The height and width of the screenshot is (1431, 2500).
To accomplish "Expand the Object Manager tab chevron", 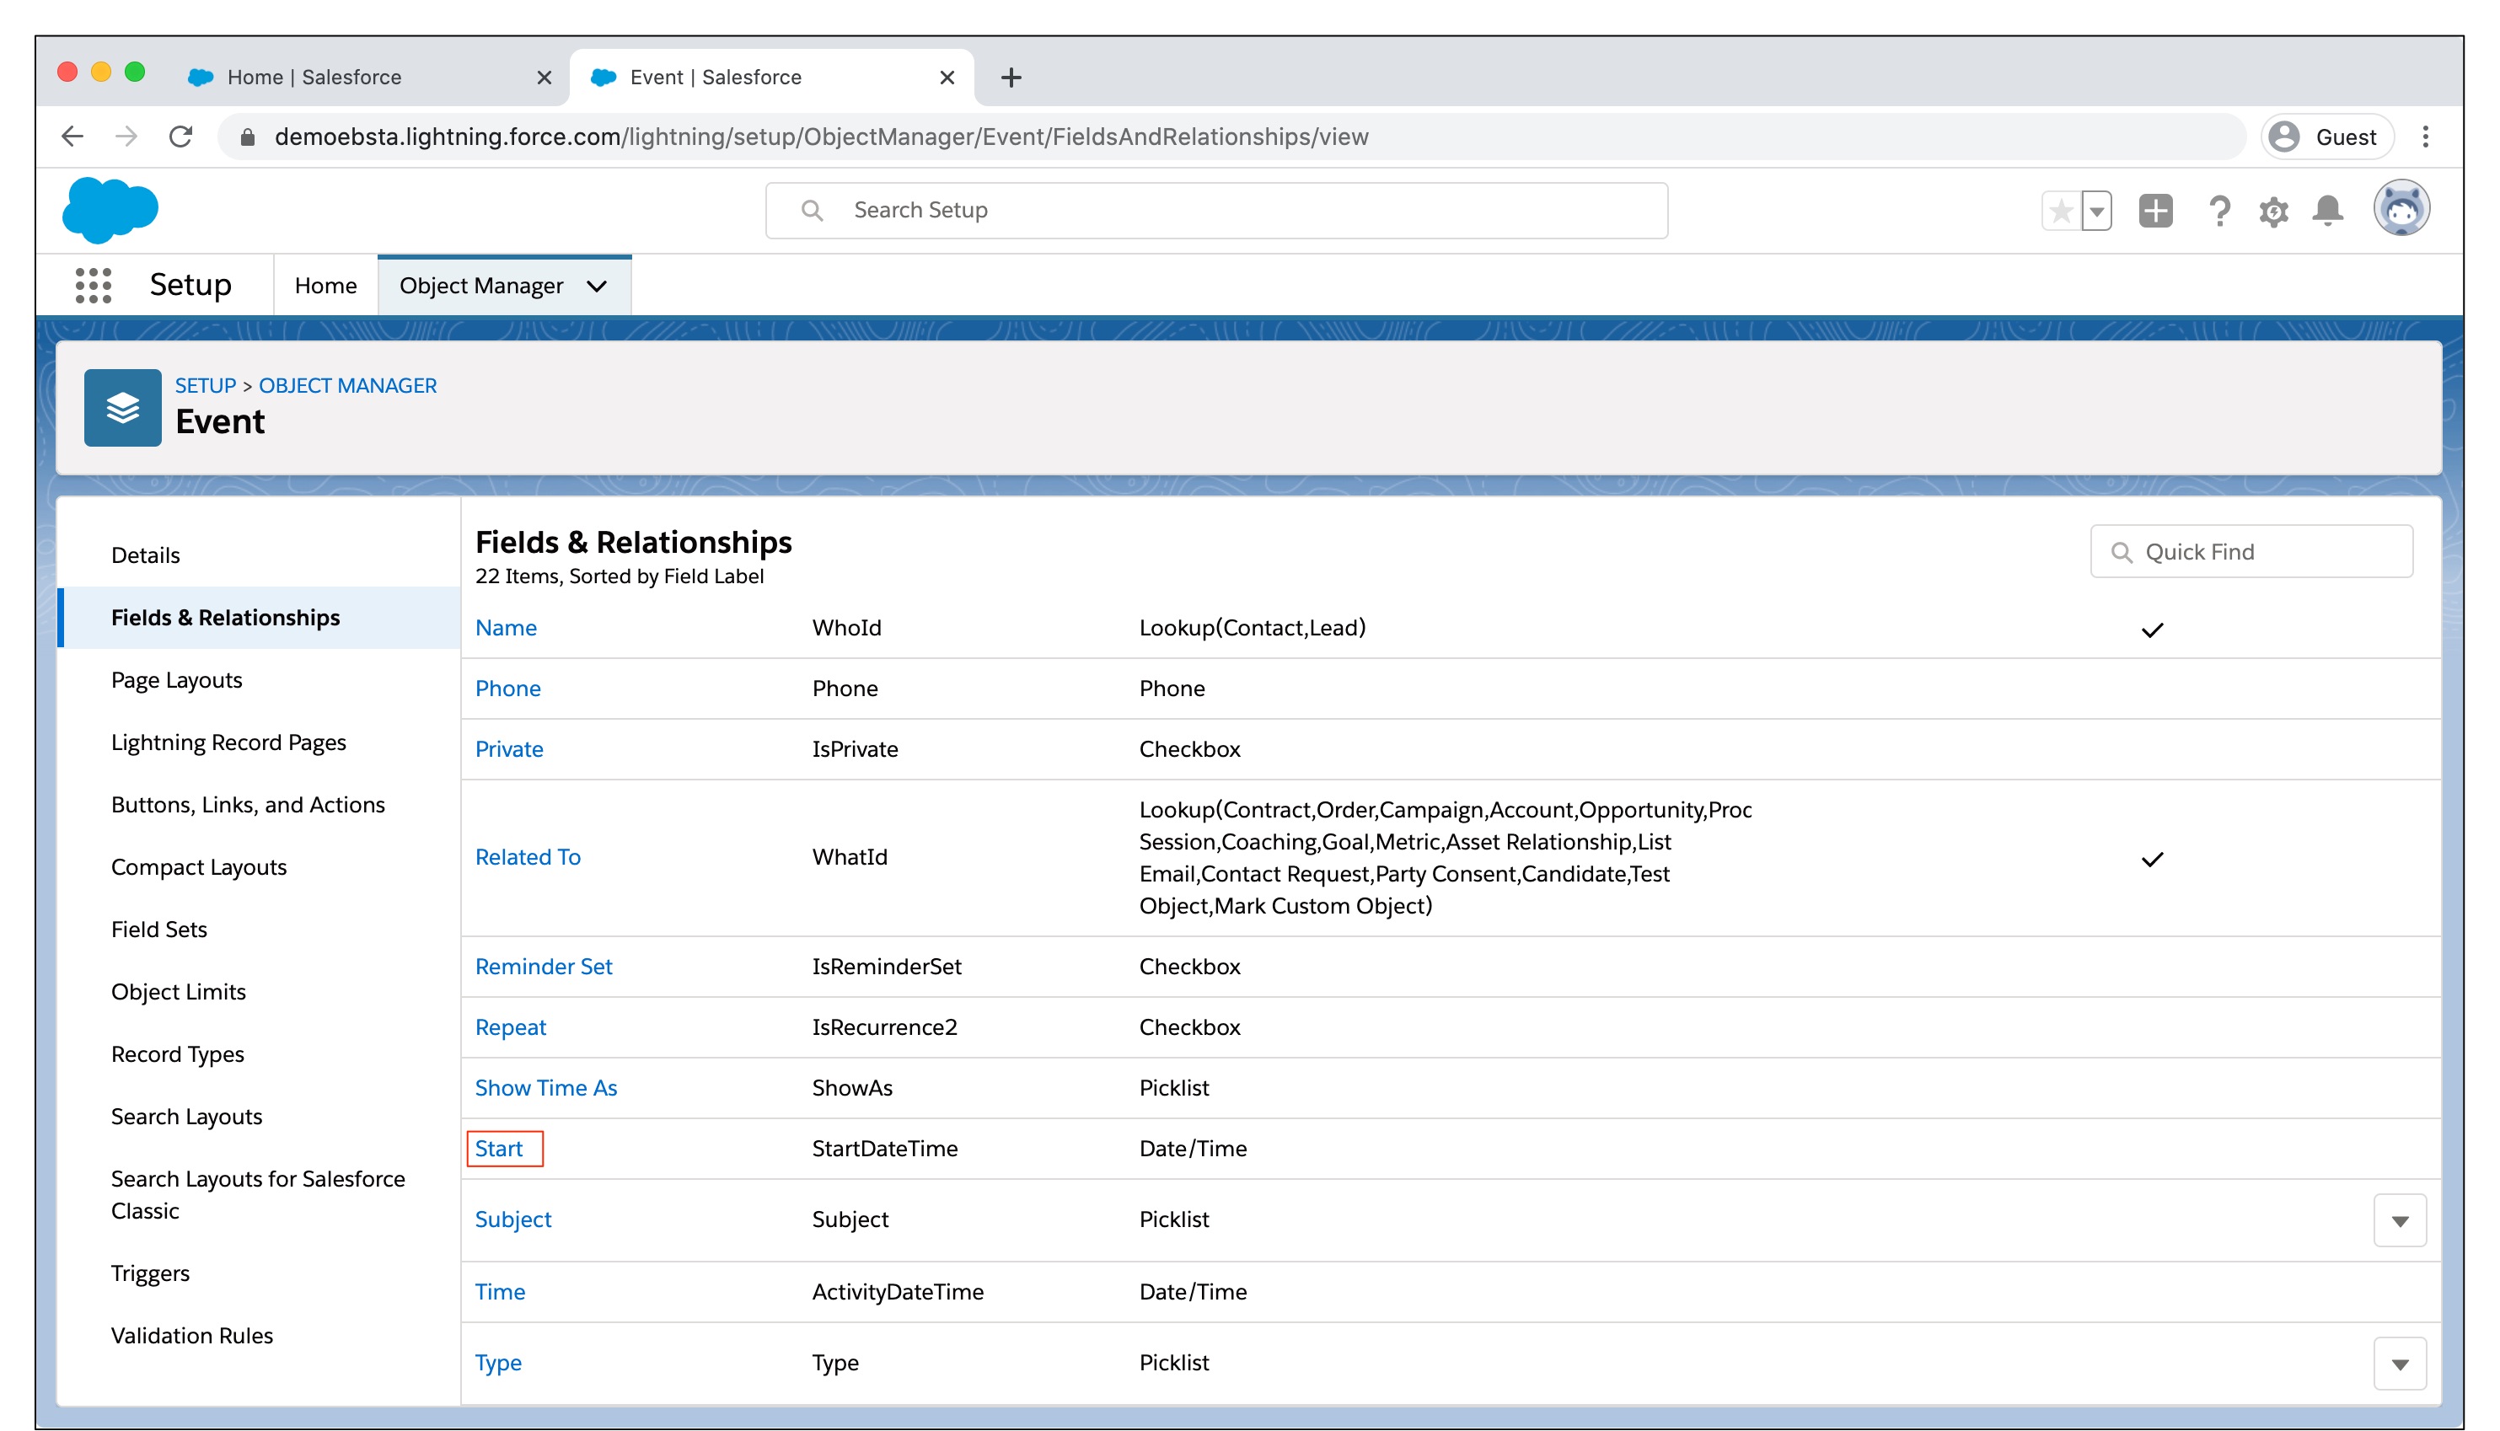I will click(597, 286).
